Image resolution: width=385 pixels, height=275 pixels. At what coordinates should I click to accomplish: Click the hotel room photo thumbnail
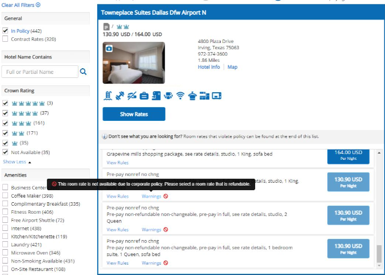pos(134,62)
